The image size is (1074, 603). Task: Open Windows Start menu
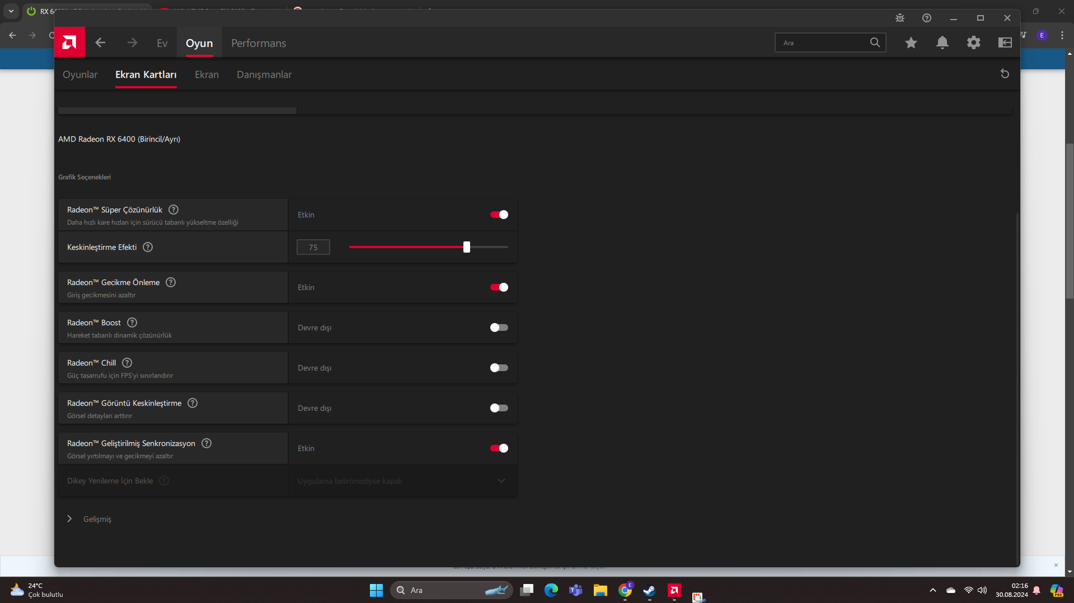[376, 590]
